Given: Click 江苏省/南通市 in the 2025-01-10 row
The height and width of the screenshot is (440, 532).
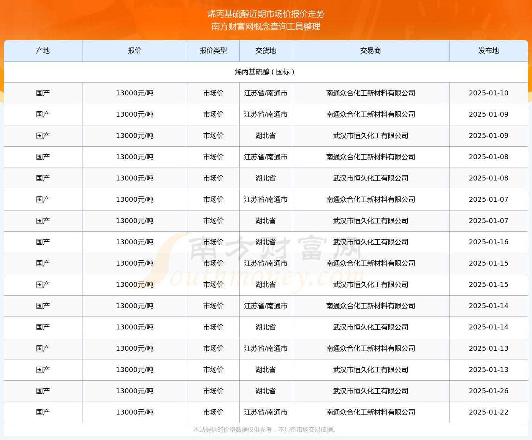Looking at the screenshot, I should [x=266, y=93].
